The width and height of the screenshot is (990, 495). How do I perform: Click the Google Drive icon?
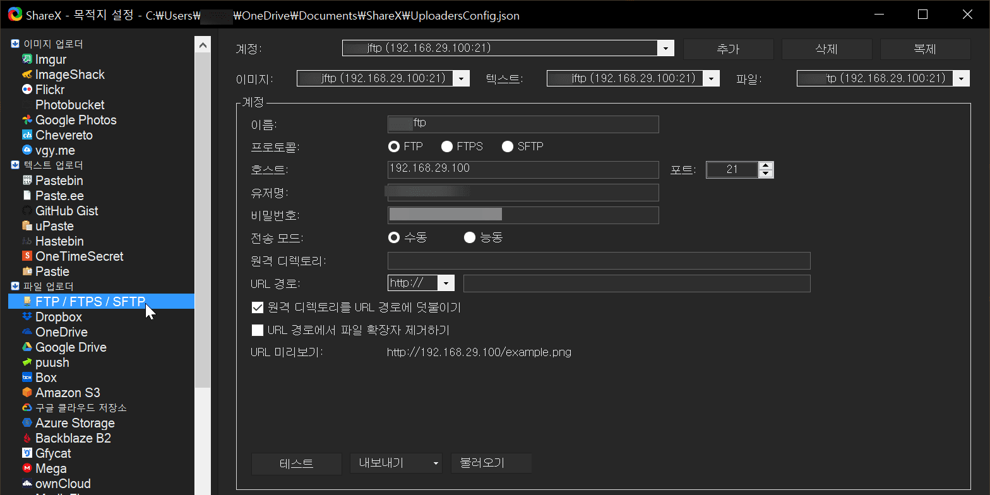(x=27, y=347)
